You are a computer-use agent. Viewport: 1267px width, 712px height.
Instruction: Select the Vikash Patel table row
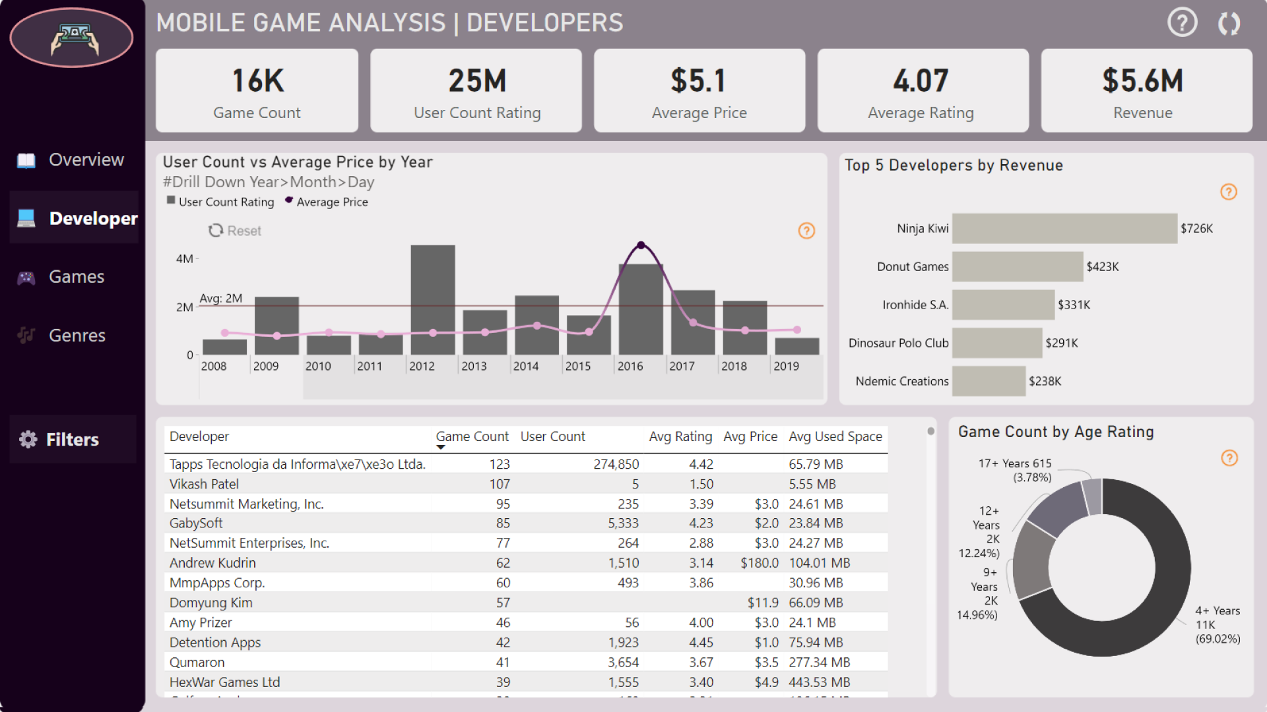coord(525,484)
